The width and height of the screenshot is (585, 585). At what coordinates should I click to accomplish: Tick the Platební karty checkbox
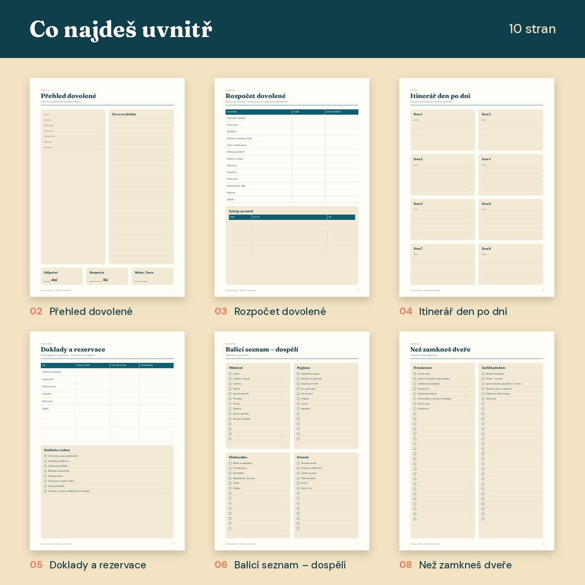tap(45, 476)
